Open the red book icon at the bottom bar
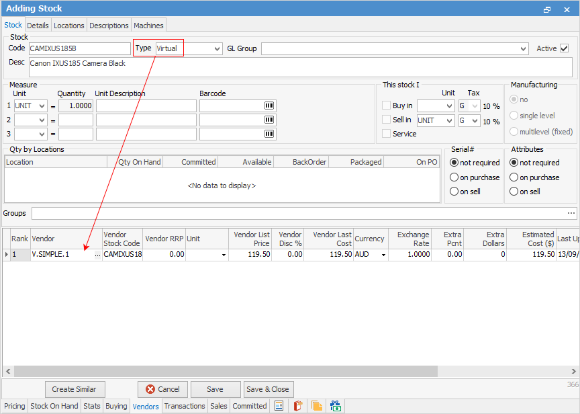Screen dimensions: 580x414 point(297,405)
